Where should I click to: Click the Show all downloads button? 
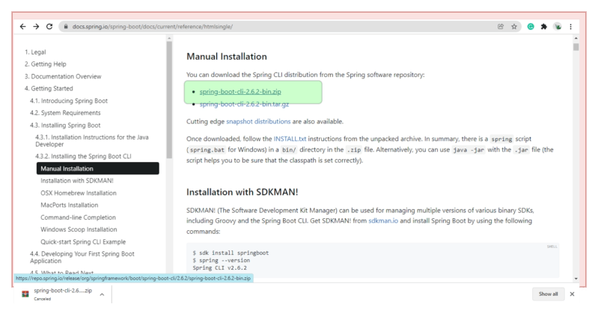tap(548, 294)
